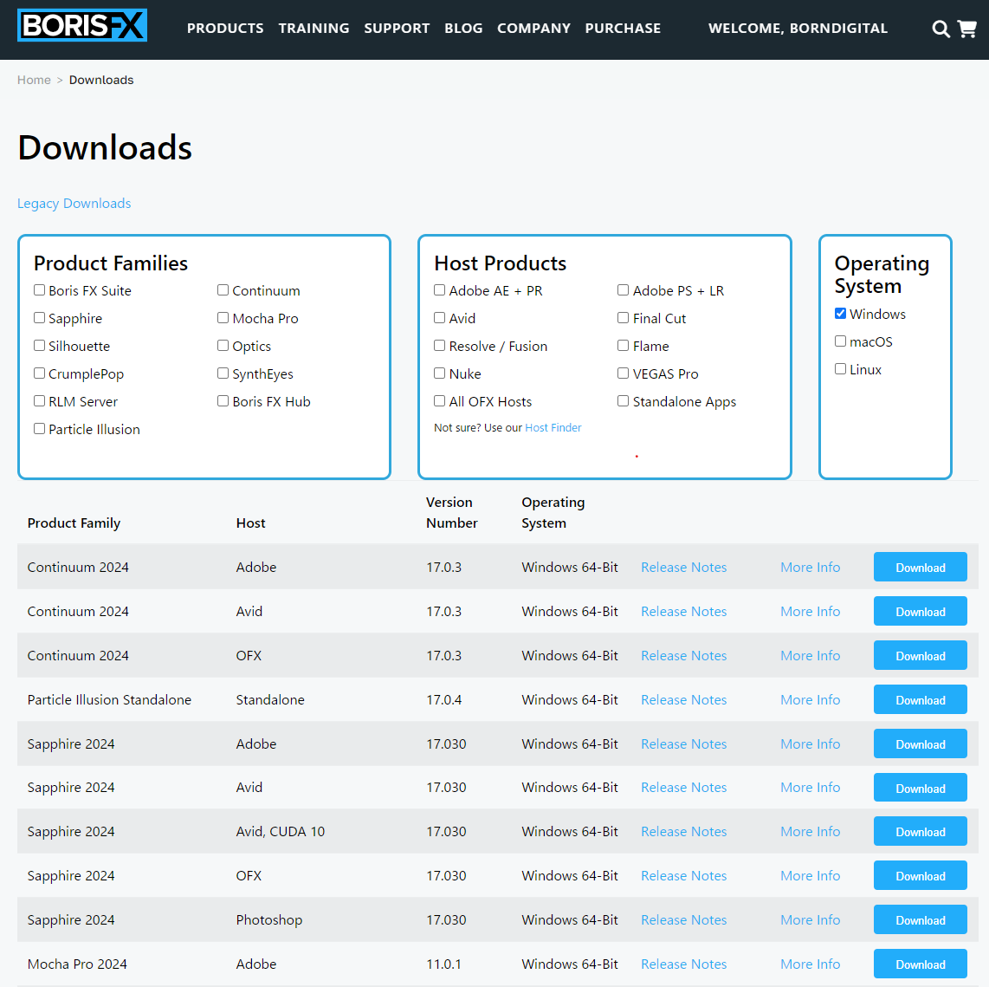
Task: Open More Info for Continuum 2024 OFX
Action: [x=811, y=656]
